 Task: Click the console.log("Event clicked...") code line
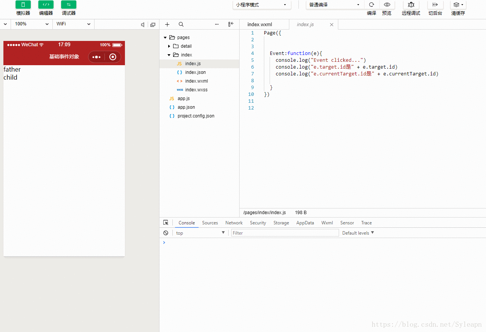[320, 60]
